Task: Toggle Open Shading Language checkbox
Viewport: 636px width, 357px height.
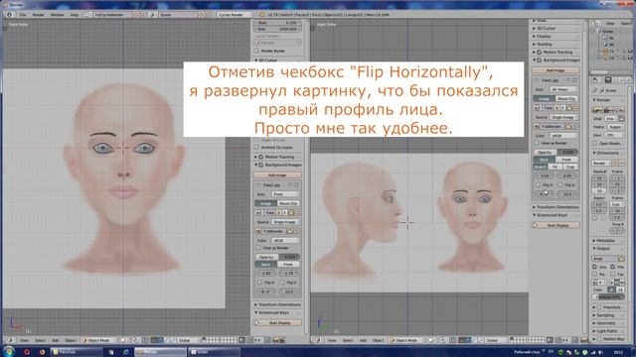Action: pos(595,143)
